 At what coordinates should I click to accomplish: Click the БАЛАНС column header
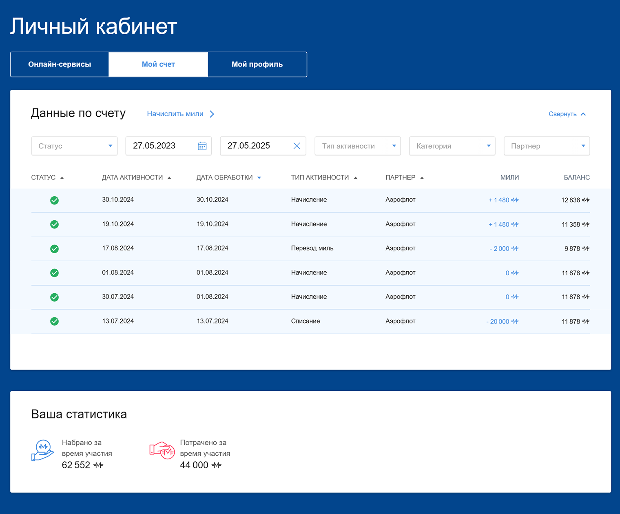577,177
